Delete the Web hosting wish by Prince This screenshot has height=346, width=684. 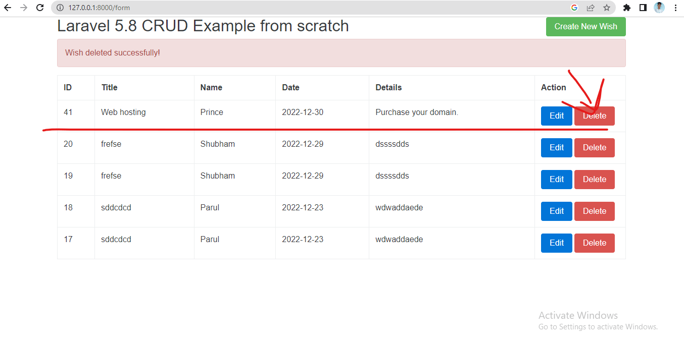(594, 116)
